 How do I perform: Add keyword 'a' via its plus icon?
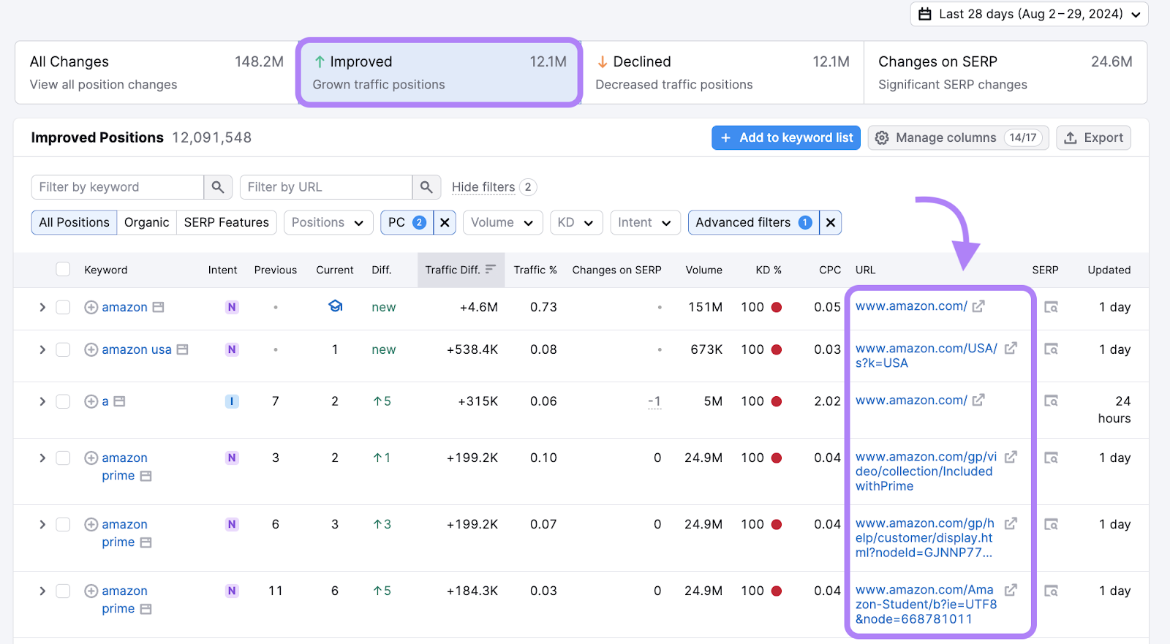point(91,401)
